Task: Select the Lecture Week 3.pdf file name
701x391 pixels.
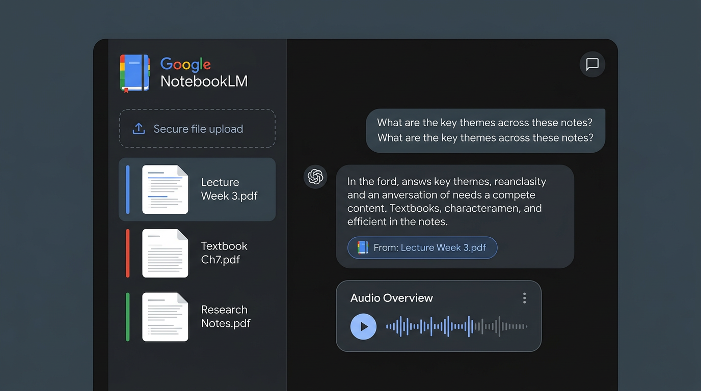Action: [x=229, y=189]
